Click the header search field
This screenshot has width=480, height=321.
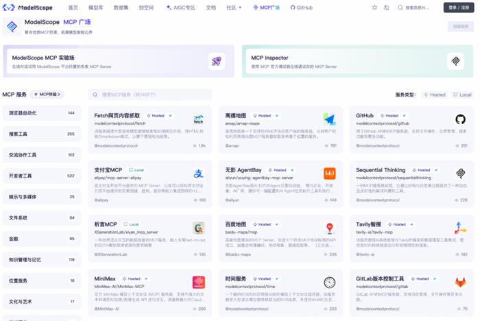click(x=415, y=8)
